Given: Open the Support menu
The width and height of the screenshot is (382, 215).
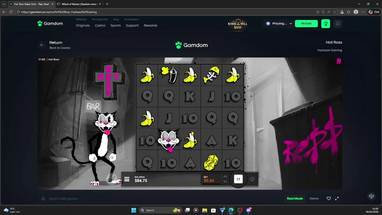Looking at the screenshot, I should 132,25.
